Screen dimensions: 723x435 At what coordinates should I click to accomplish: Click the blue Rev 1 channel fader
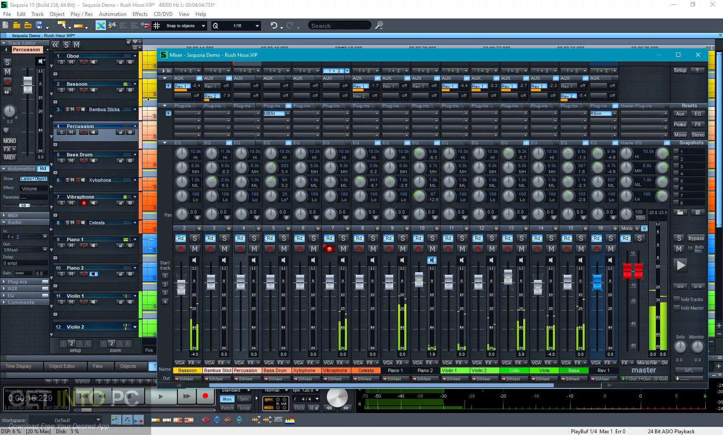pos(597,282)
